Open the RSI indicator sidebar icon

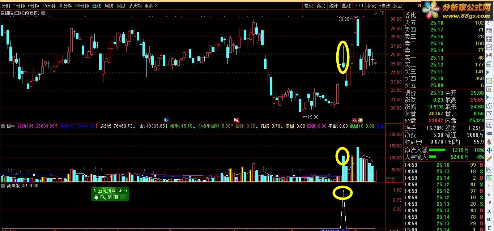[x=489, y=133]
